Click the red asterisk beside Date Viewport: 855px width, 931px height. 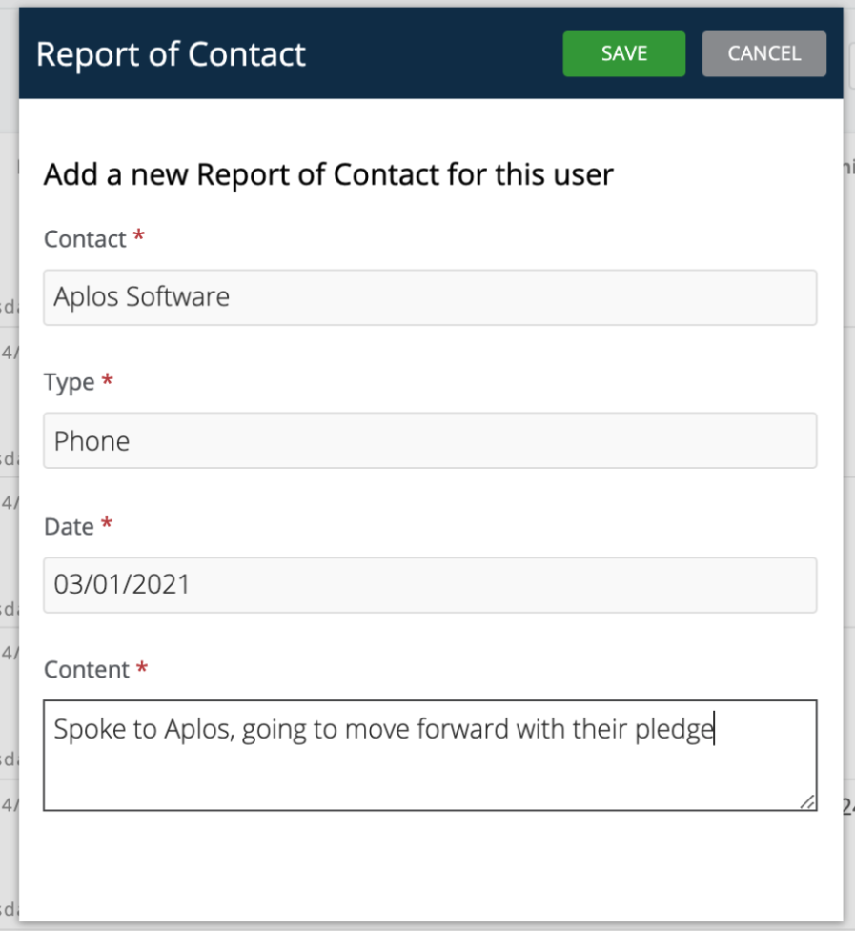coord(107,522)
